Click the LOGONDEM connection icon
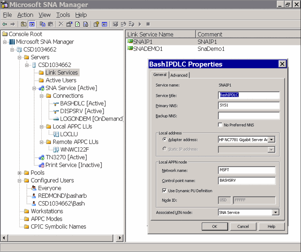This screenshot has width=301, height=252. (56, 119)
